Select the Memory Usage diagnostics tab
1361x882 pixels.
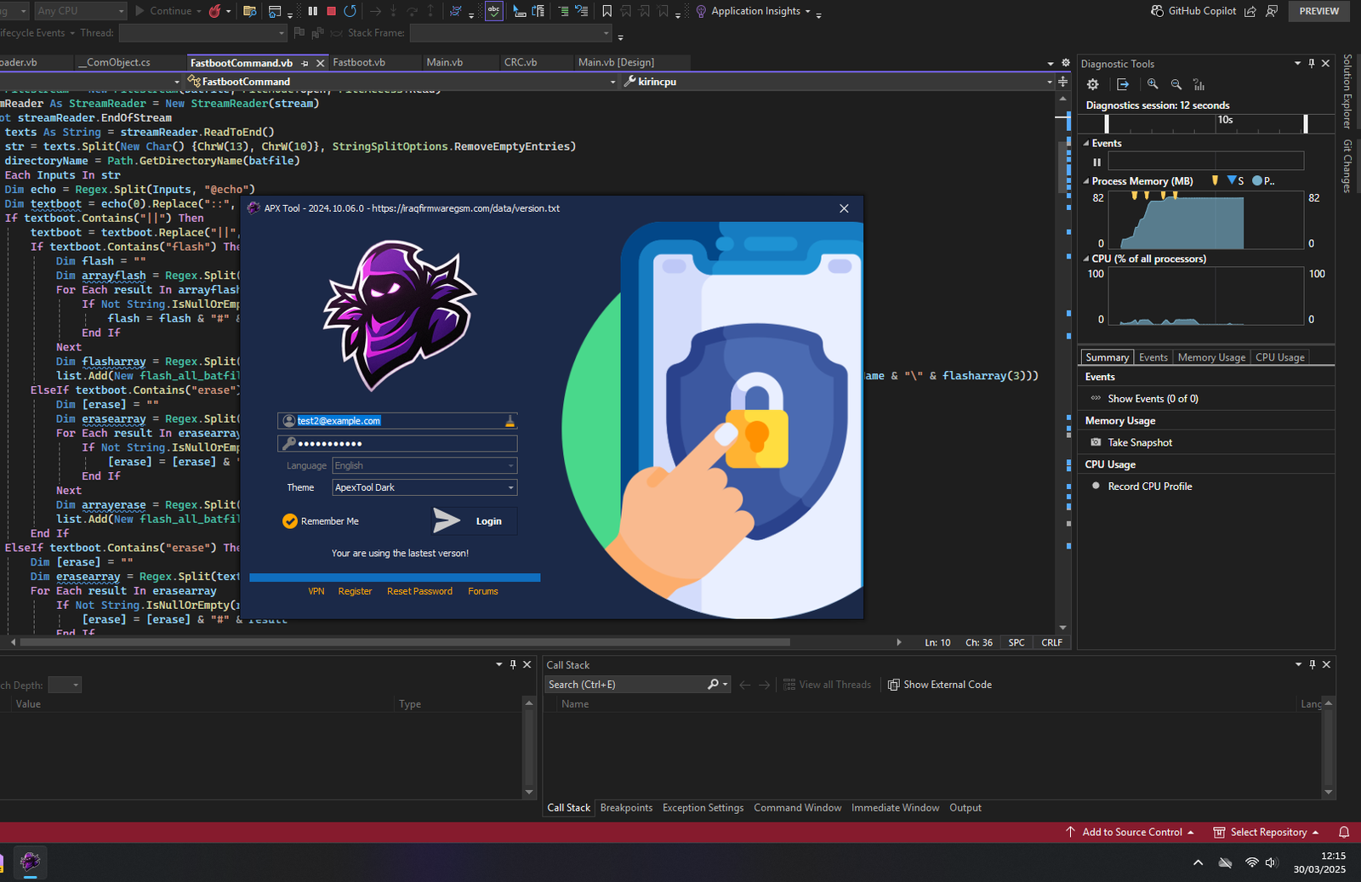[x=1211, y=357]
